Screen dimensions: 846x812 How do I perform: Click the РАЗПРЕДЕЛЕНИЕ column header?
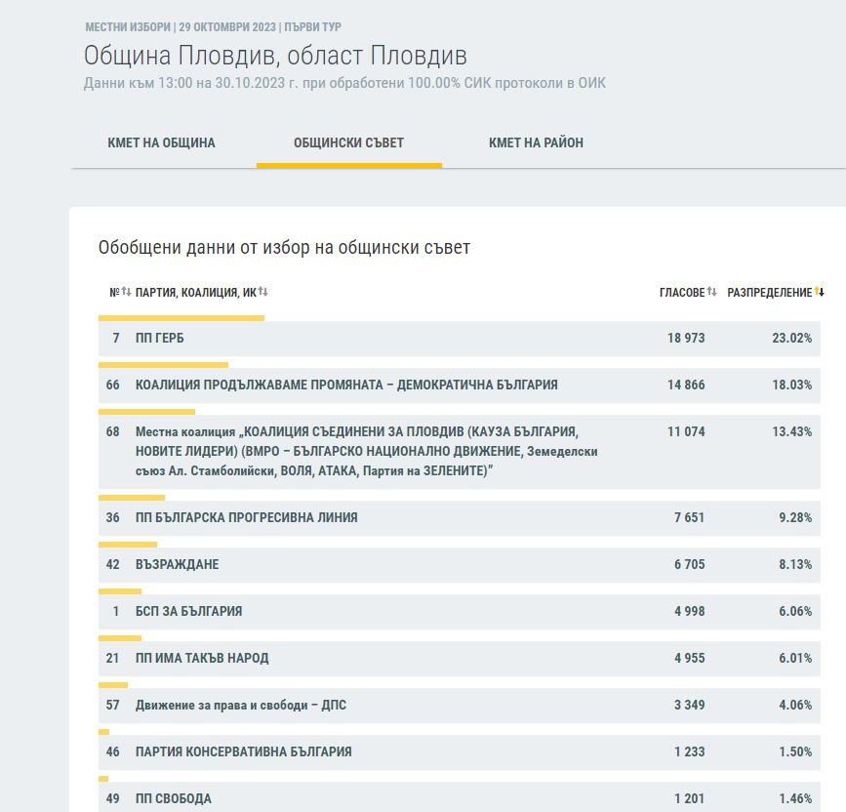point(769,293)
